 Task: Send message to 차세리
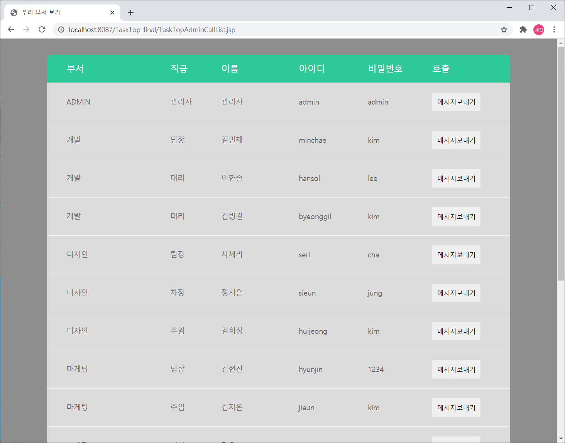coord(456,255)
